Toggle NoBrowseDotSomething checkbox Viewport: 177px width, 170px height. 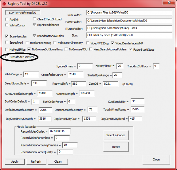[29, 49]
